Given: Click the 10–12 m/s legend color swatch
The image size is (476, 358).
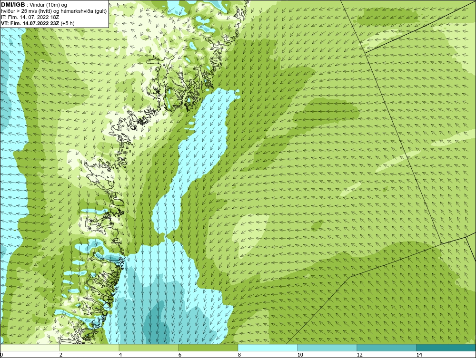Looking at the screenshot, I should [x=327, y=348].
